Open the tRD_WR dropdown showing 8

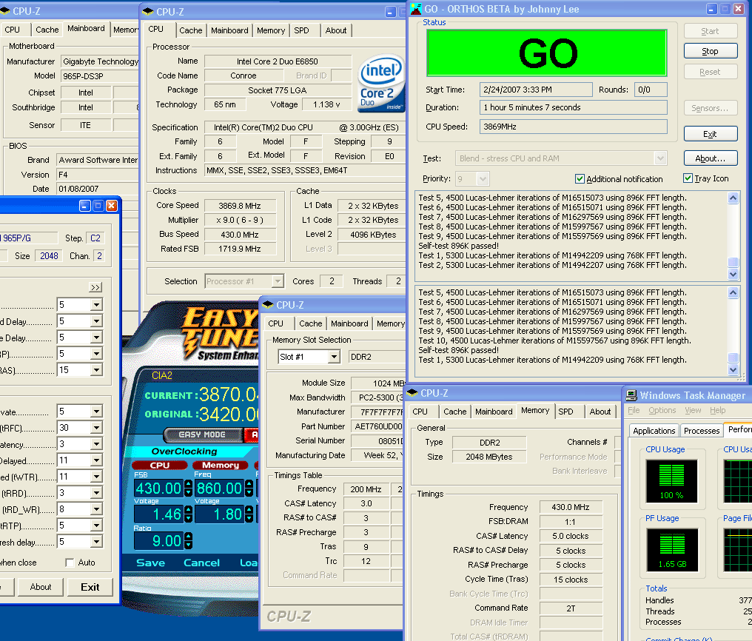point(95,509)
